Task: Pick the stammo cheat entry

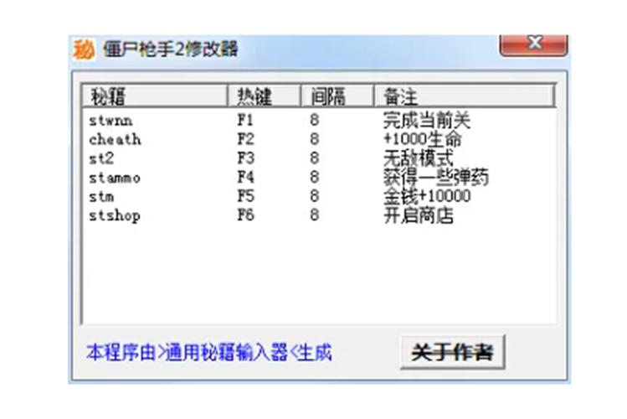Action: click(x=115, y=178)
